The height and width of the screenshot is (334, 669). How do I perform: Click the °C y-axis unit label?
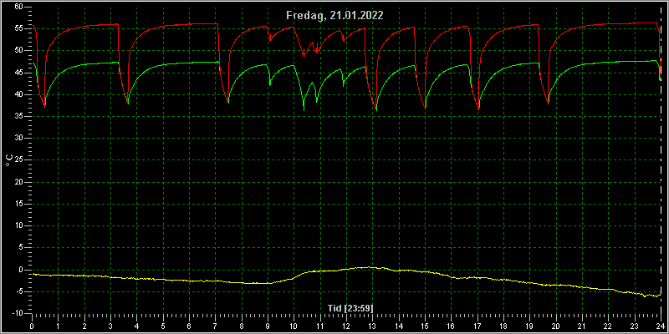pyautogui.click(x=8, y=160)
